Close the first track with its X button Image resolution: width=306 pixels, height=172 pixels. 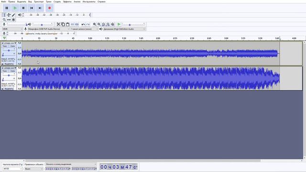(2, 43)
